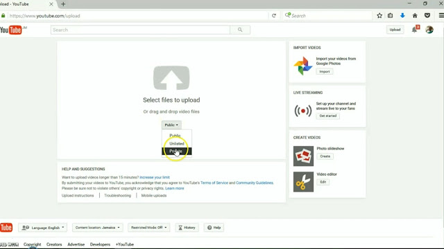Click Edit for Video editor
Viewport: 444px width, 249px height.
323,182
